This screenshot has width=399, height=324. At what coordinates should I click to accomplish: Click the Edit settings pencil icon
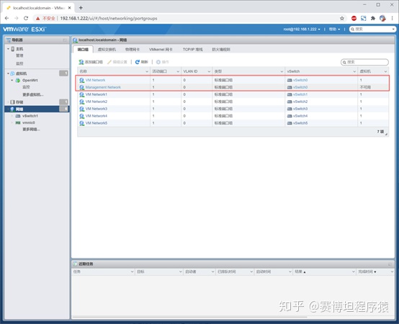109,62
